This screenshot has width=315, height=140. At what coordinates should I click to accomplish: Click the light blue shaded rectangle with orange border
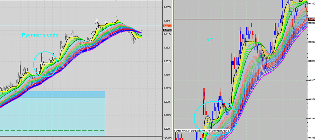tap(52, 116)
